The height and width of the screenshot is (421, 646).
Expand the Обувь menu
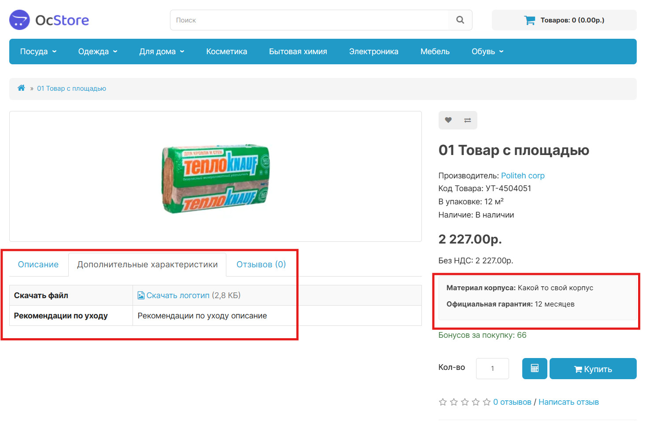pyautogui.click(x=487, y=52)
